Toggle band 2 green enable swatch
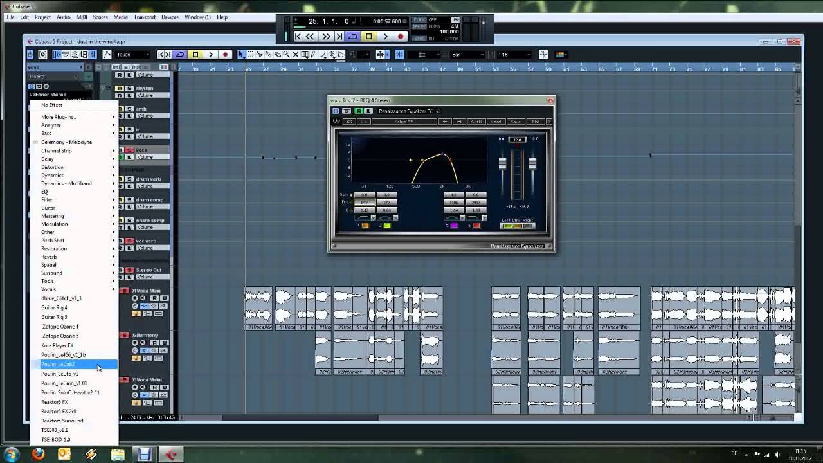 [x=387, y=226]
